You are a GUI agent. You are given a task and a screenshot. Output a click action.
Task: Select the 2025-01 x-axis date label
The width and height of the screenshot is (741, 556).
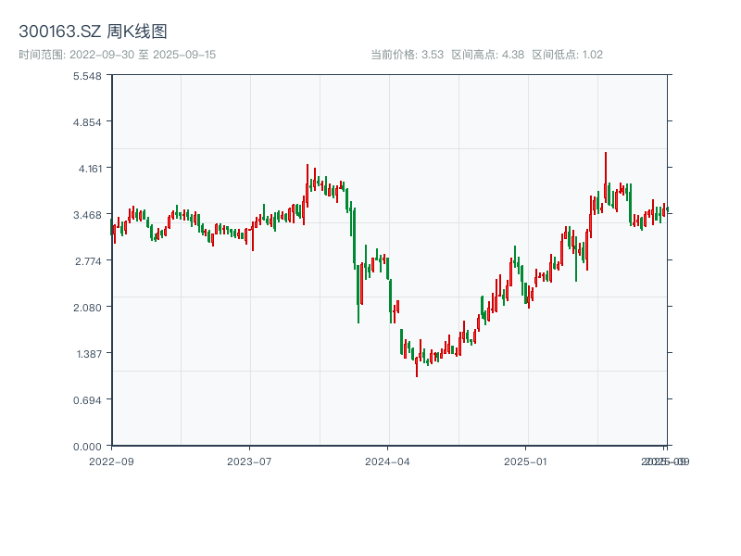tap(527, 461)
